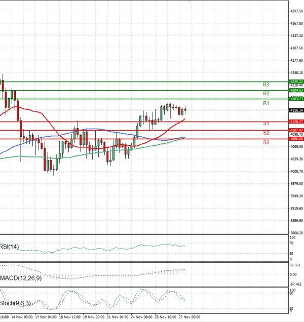Select the S1 support label

(265, 124)
